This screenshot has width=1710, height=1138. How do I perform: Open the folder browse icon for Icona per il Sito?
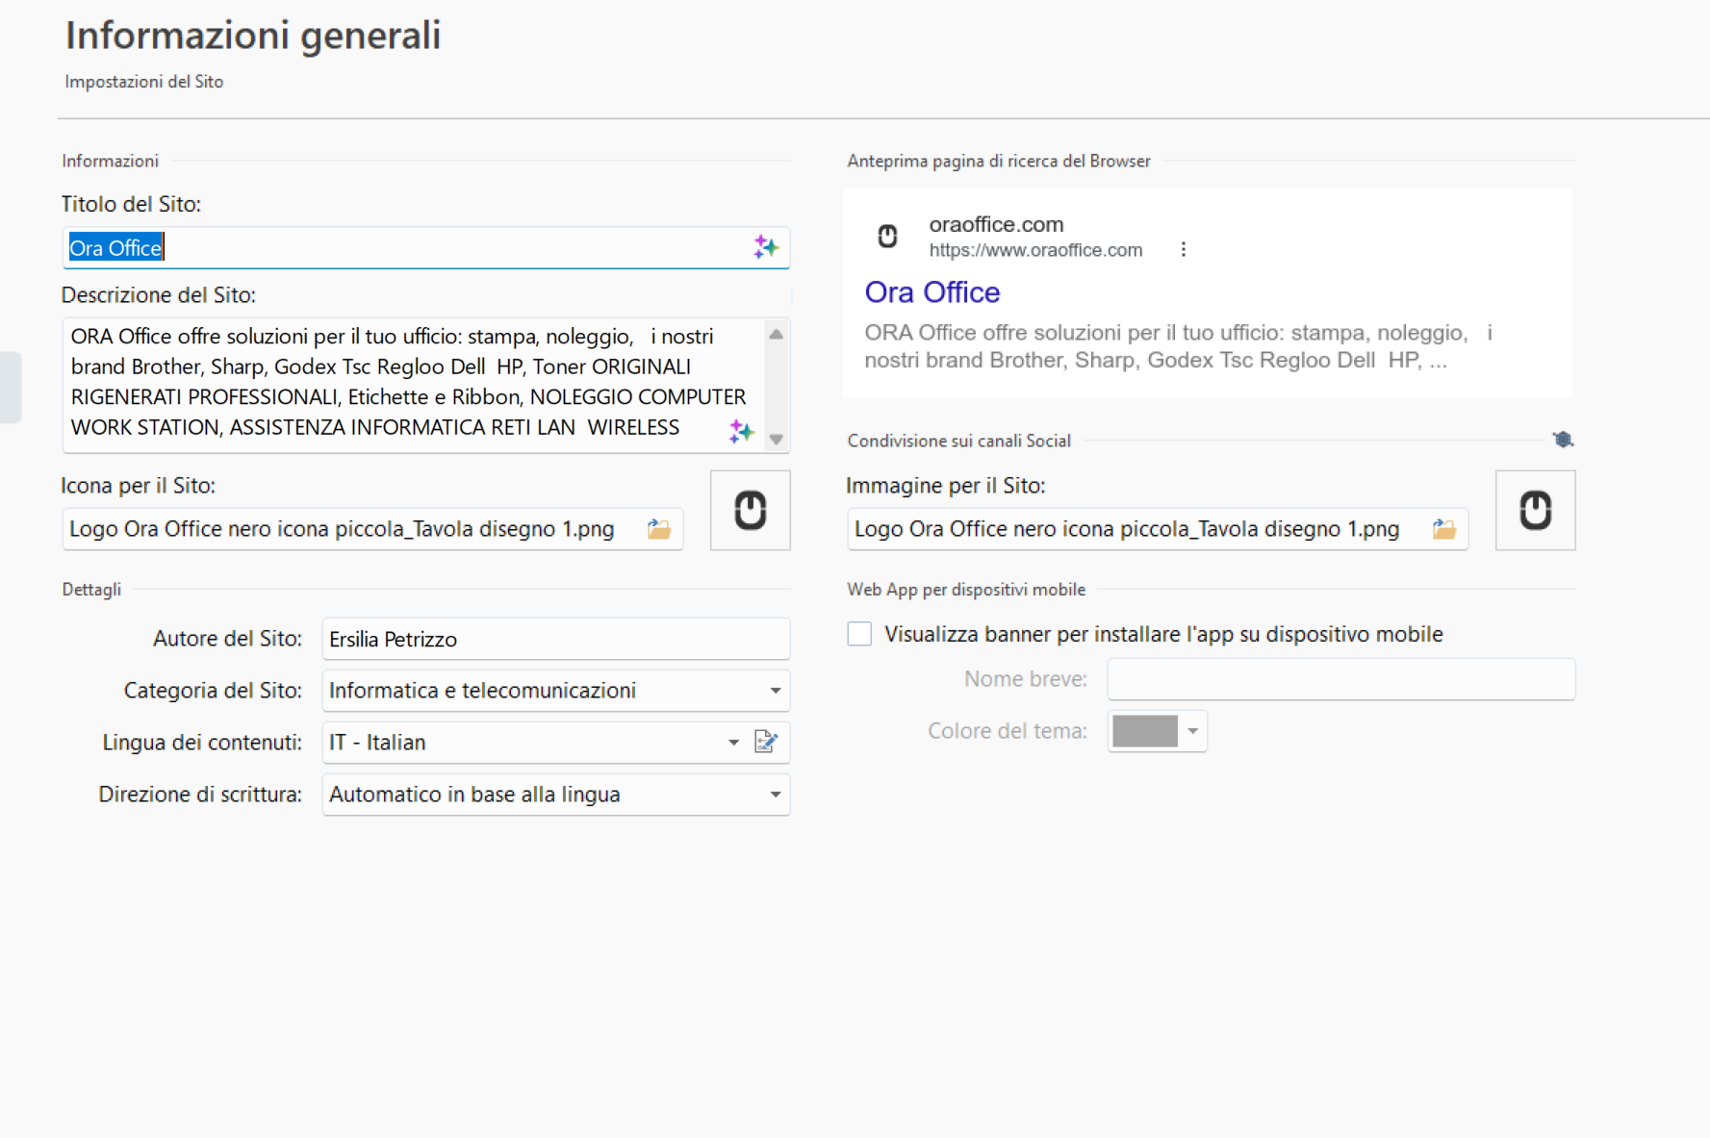pyautogui.click(x=659, y=529)
